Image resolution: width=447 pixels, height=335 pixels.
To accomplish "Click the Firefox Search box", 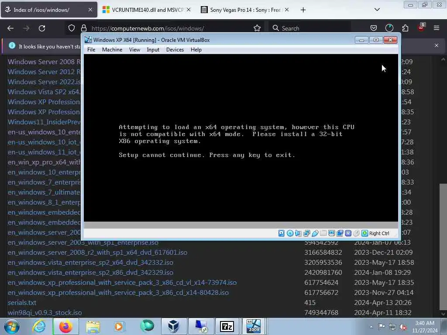I will point(309,28).
